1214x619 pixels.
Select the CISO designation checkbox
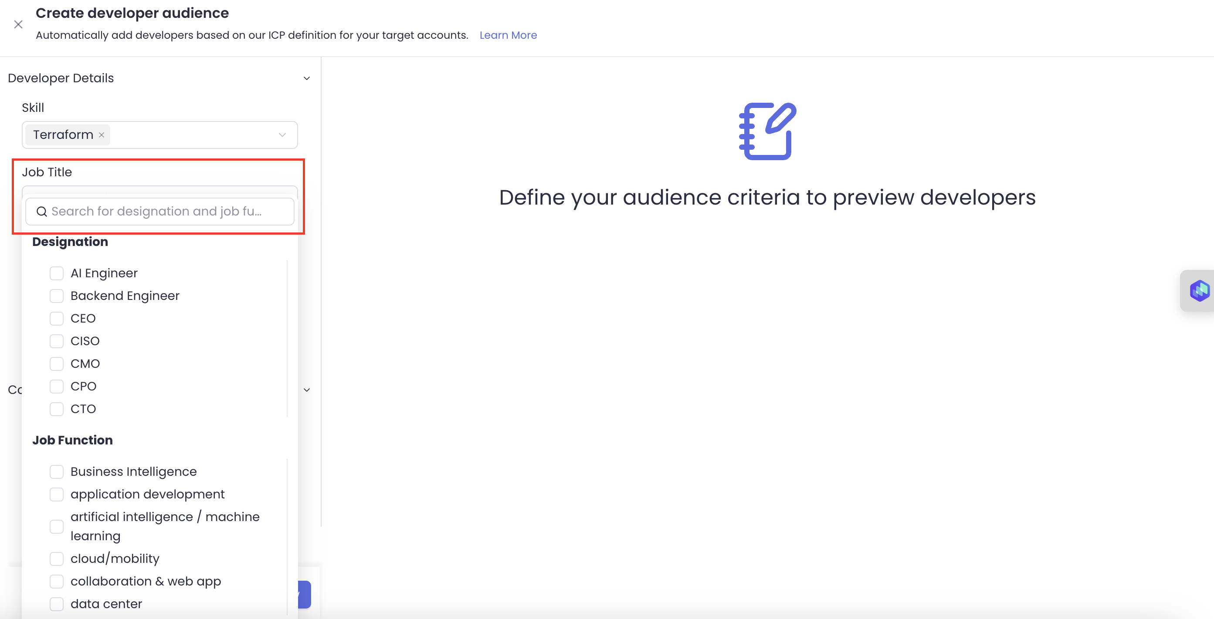[x=57, y=341]
